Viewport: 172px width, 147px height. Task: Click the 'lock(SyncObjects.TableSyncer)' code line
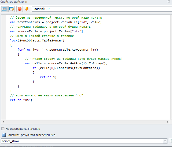37,40
